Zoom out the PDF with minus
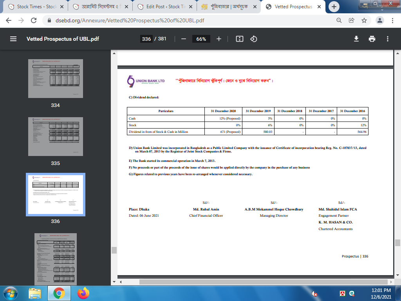This screenshot has height=301, width=401. (x=183, y=39)
